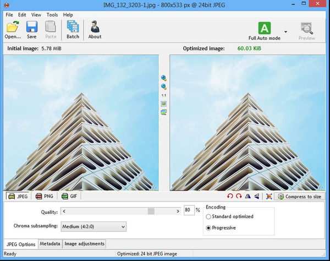
Task: Open the Full Auto mode dropdown arrow
Action: pos(285,31)
